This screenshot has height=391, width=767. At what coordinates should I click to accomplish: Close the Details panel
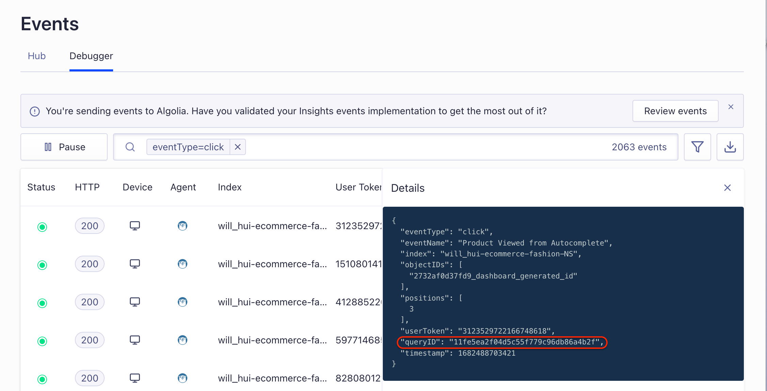pos(727,188)
